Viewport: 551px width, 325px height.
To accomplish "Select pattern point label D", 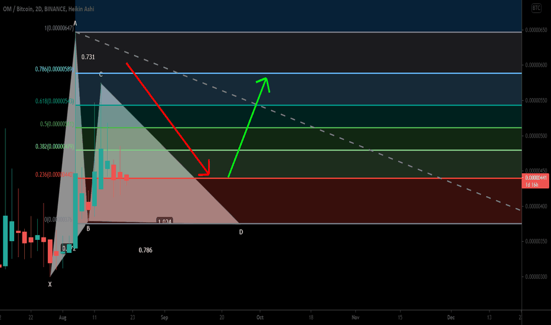I will click(241, 232).
